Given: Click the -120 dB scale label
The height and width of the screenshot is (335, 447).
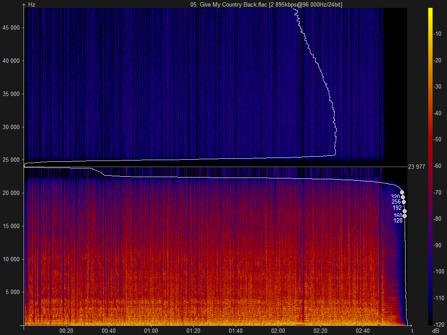Looking at the screenshot, I should 439,325.
